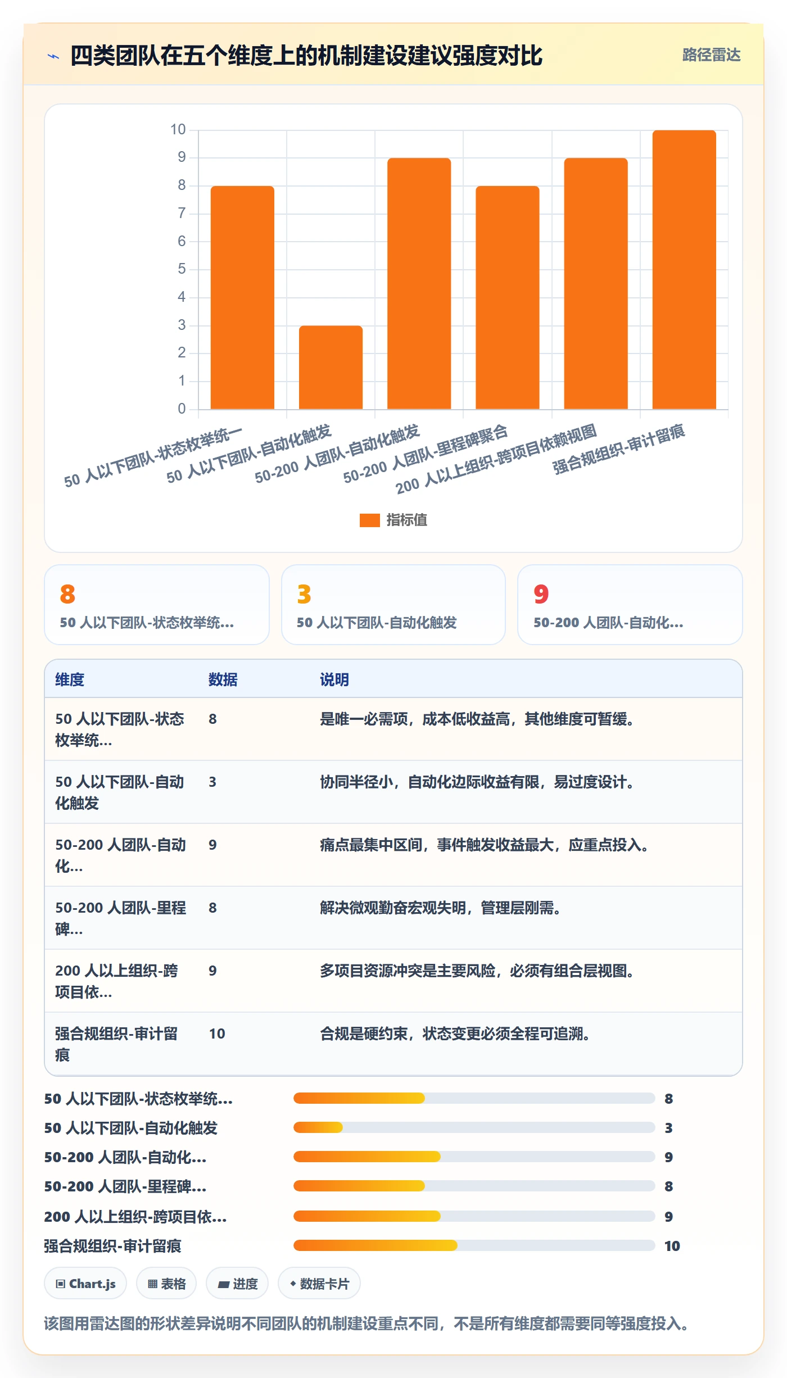Screen dimensions: 787x1378
Task: Select table row 50 人以下团队-状态枚举统…
Action: pos(393,729)
